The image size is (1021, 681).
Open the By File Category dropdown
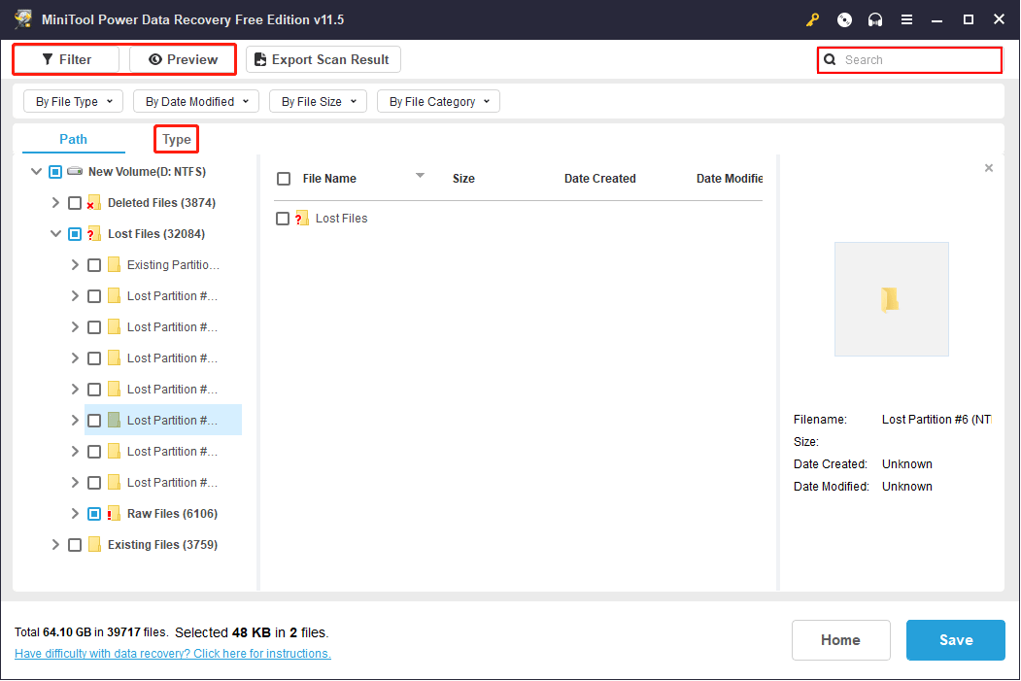438,102
